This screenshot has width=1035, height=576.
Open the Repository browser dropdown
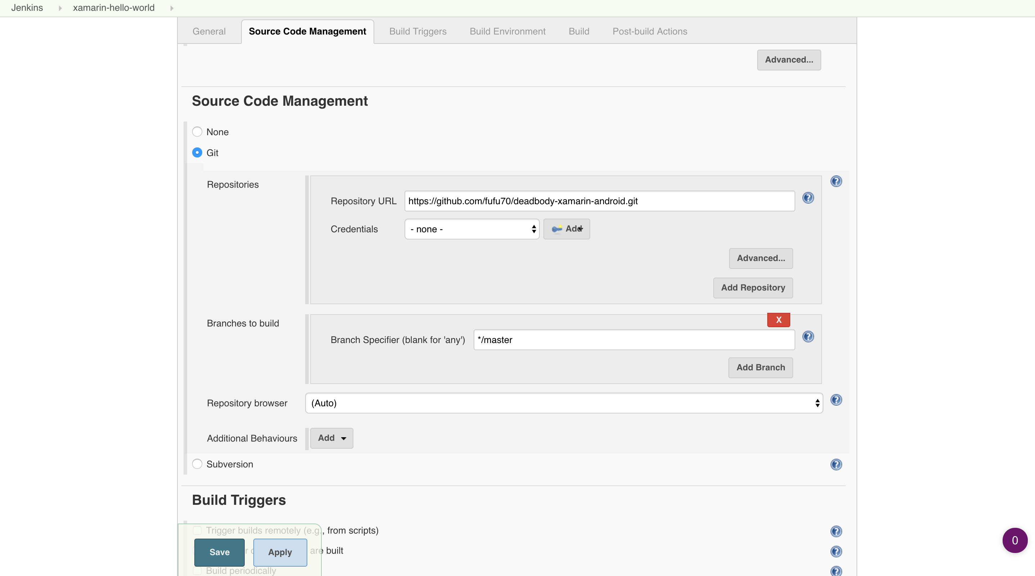[x=564, y=403]
